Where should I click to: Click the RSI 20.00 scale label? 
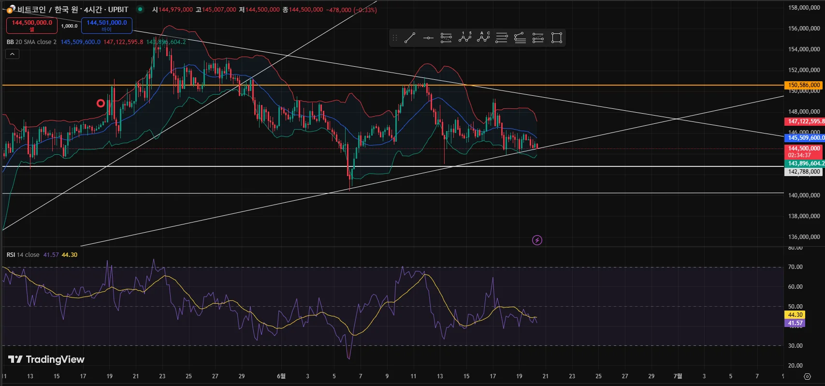796,366
